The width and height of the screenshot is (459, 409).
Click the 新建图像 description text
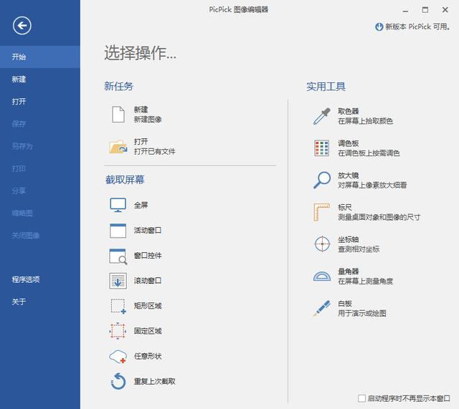coord(148,120)
